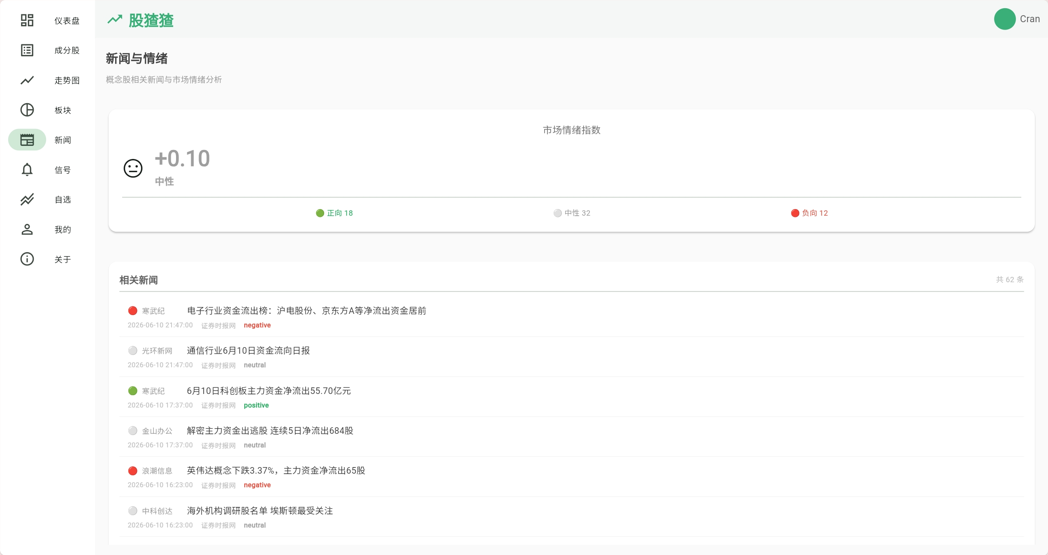Click the Cran user avatar
Viewport: 1048px width, 555px height.
1005,19
